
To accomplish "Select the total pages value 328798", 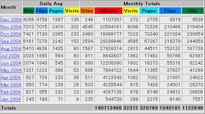I will coord(149,108).
